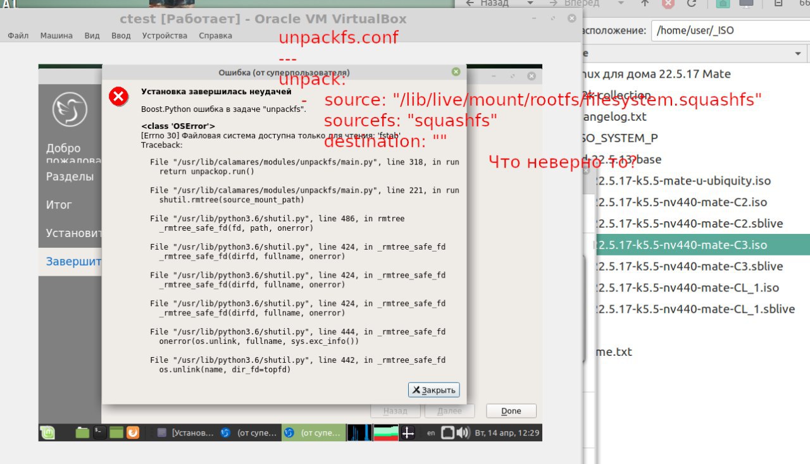Select the Итог step in installer sidebar

coord(70,205)
